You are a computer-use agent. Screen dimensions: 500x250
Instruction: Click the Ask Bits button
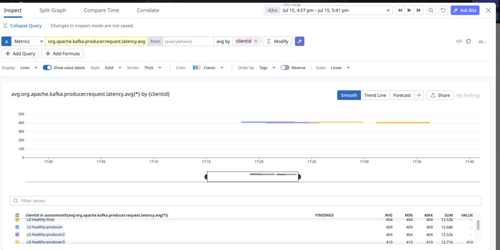point(465,10)
